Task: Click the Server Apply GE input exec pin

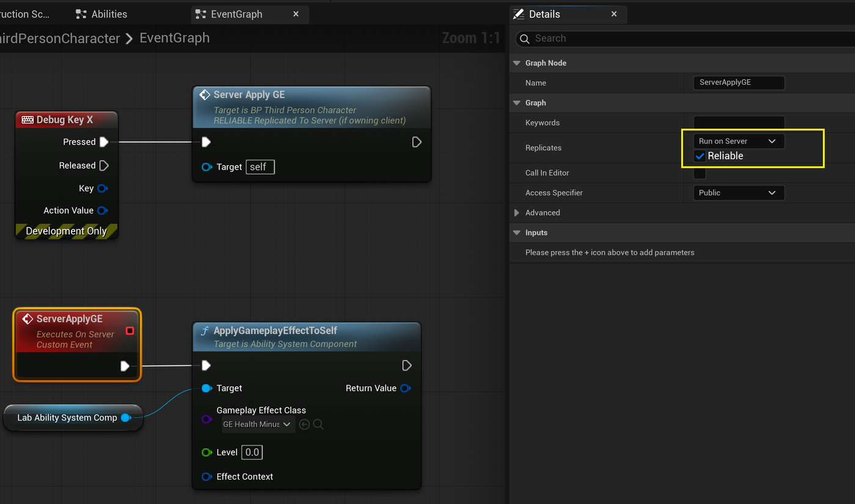Action: tap(206, 142)
